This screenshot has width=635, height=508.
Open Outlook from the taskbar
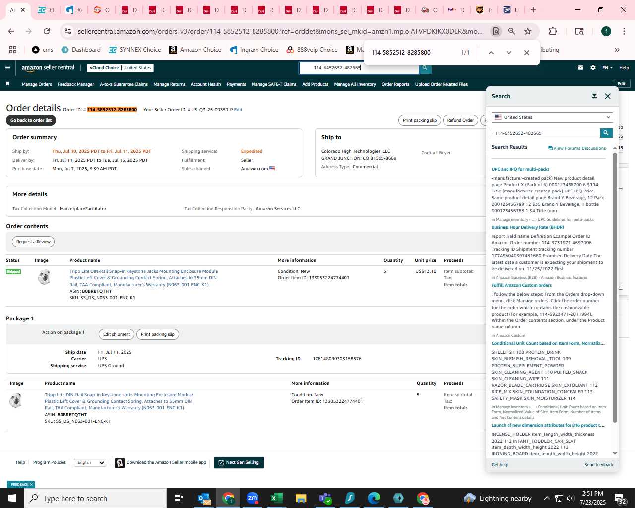[204, 498]
